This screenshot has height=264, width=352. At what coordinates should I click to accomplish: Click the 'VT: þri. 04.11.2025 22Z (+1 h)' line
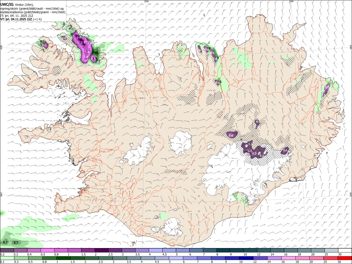[21, 19]
